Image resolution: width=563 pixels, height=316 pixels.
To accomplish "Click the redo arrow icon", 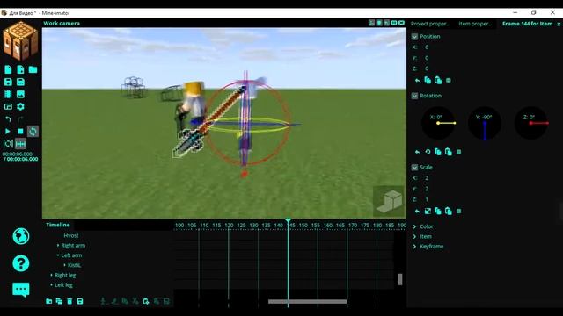I will 20,119.
